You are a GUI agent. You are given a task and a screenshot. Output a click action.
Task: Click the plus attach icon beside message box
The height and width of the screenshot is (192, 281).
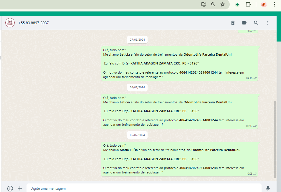tap(20, 188)
